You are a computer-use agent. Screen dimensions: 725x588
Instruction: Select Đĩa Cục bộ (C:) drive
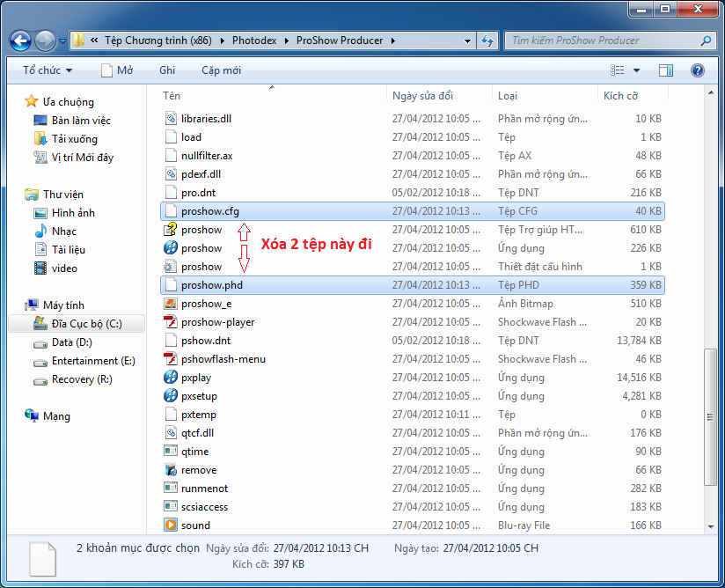77,324
